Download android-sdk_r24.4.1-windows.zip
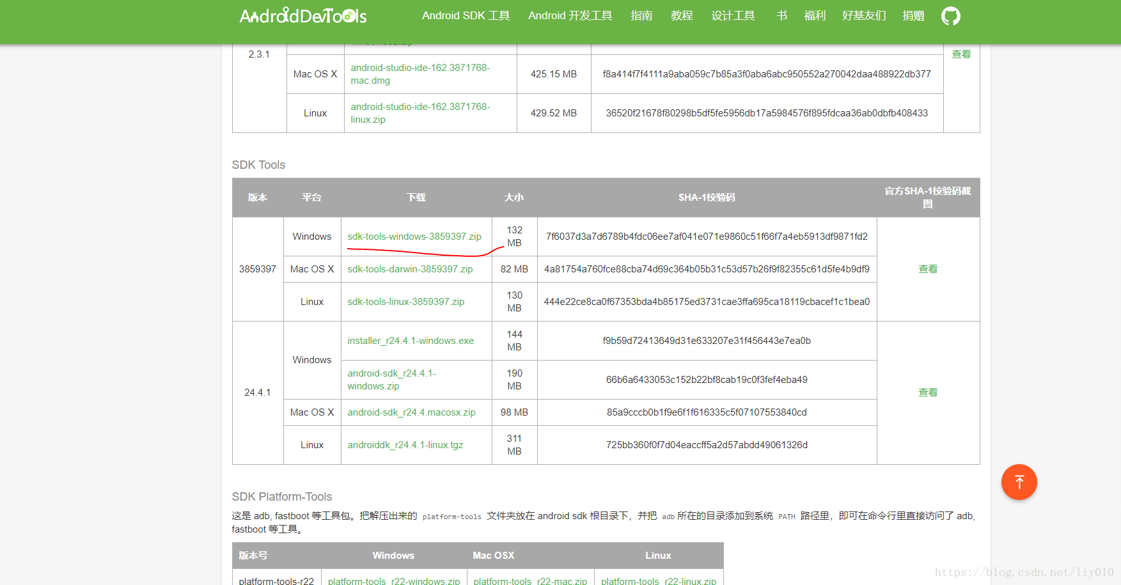 (x=392, y=380)
